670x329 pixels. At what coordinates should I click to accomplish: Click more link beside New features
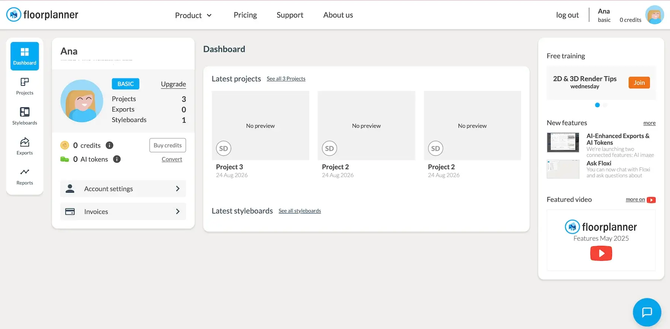click(650, 123)
